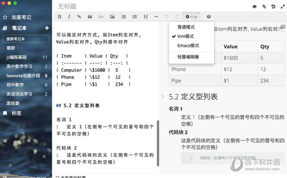Click the ## 5.2 定义型列表 heading line in editor

tap(78, 105)
